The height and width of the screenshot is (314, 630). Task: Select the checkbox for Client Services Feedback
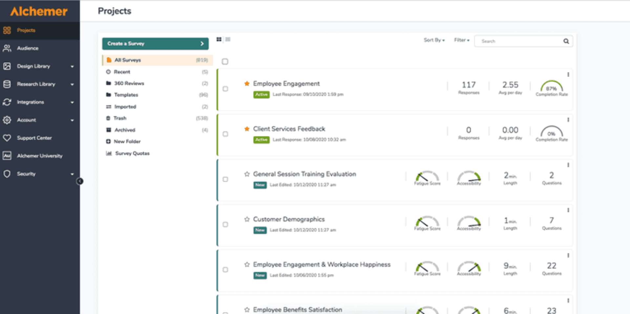(x=225, y=134)
